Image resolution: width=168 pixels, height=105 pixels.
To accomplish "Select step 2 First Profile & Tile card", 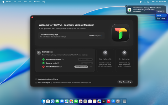I will pos(105,60).
